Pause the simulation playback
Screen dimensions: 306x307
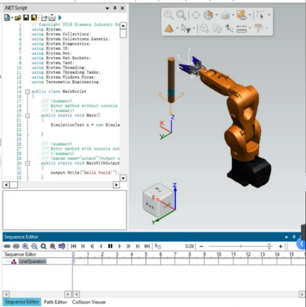pyautogui.click(x=110, y=246)
